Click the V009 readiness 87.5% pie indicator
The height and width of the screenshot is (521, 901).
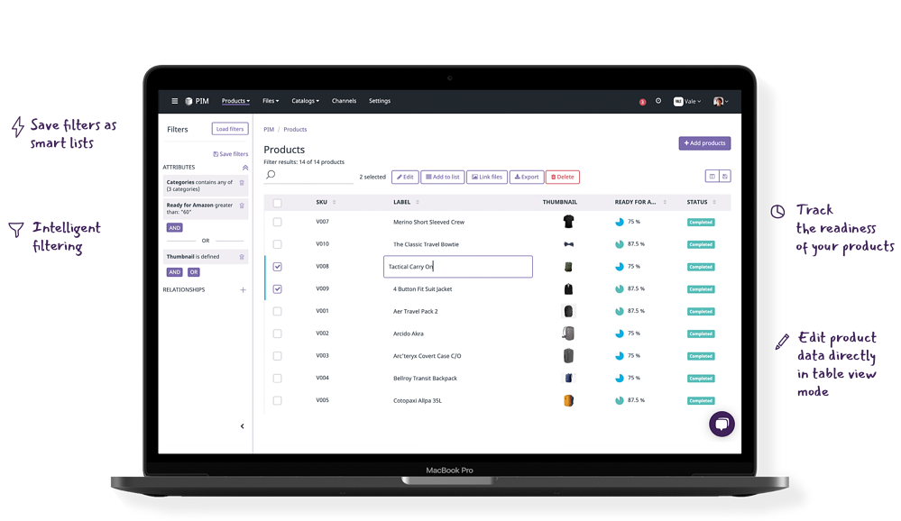(x=620, y=289)
